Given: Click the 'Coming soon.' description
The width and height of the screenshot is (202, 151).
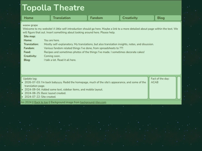Looking at the screenshot, I should coord(52,56).
